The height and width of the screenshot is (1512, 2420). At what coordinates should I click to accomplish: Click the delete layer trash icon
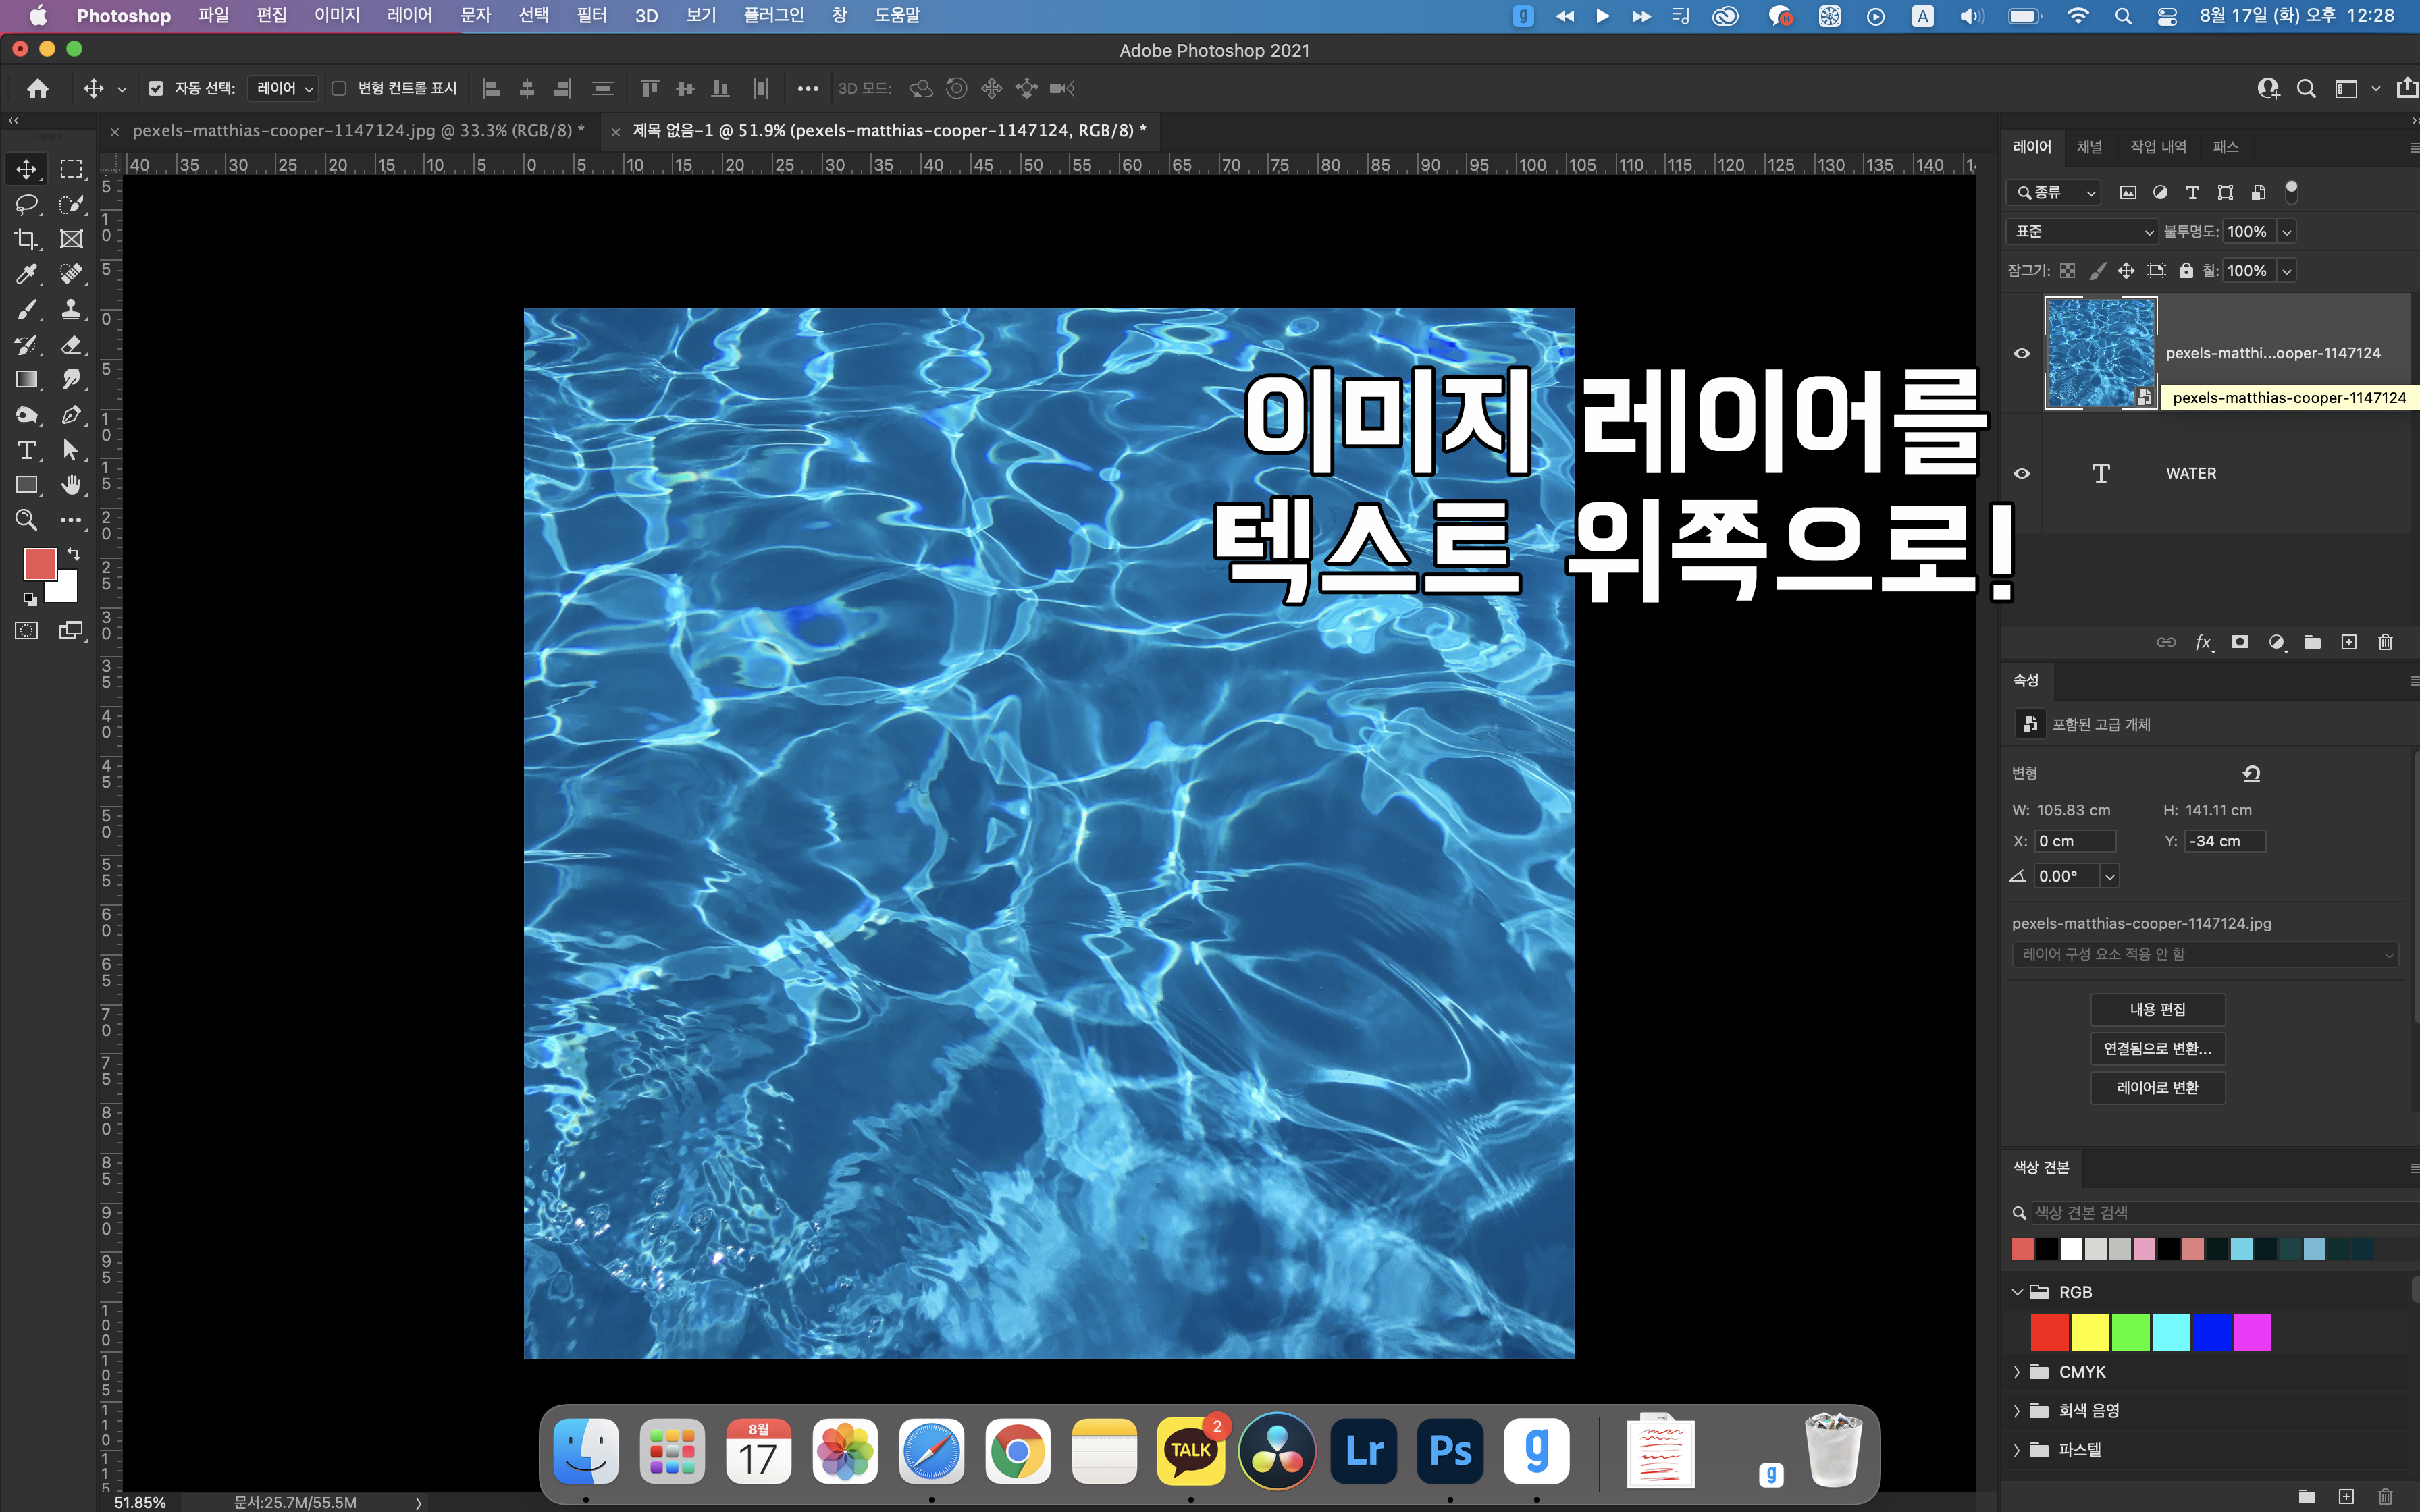click(2385, 642)
